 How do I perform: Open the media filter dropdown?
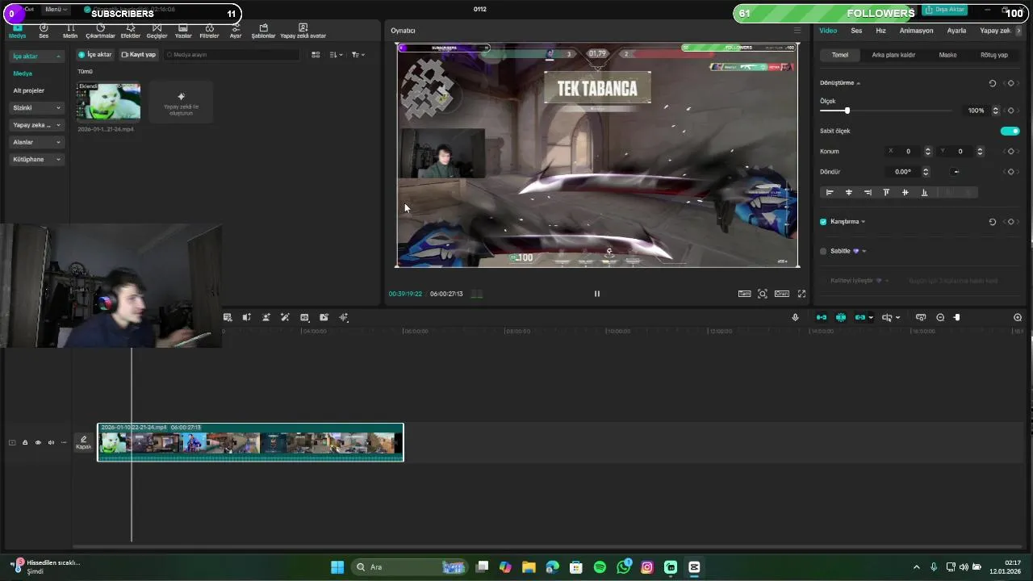(358, 55)
